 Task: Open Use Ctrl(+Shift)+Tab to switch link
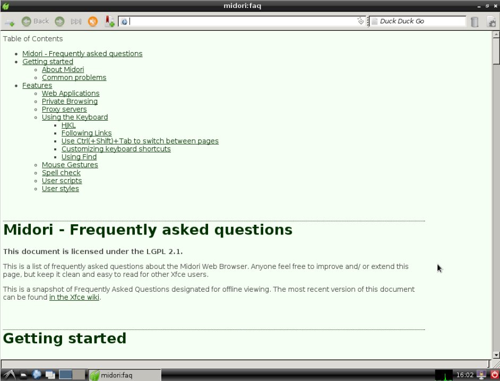click(140, 141)
